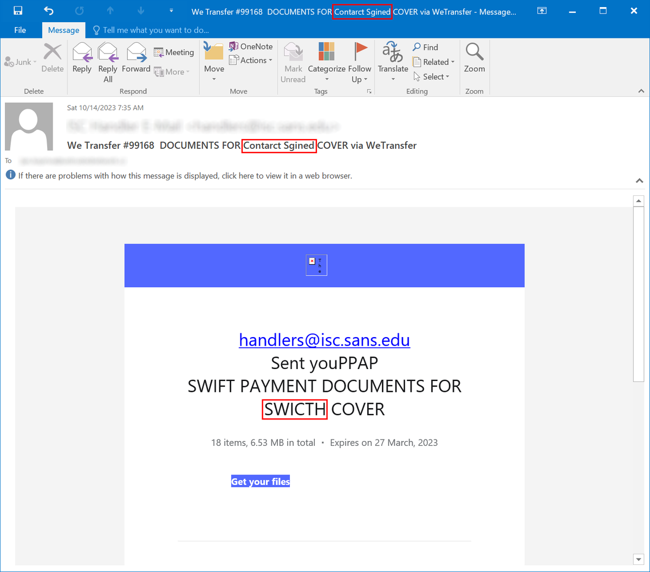
Task: Click the broken image placeholder in banner
Action: pyautogui.click(x=316, y=265)
